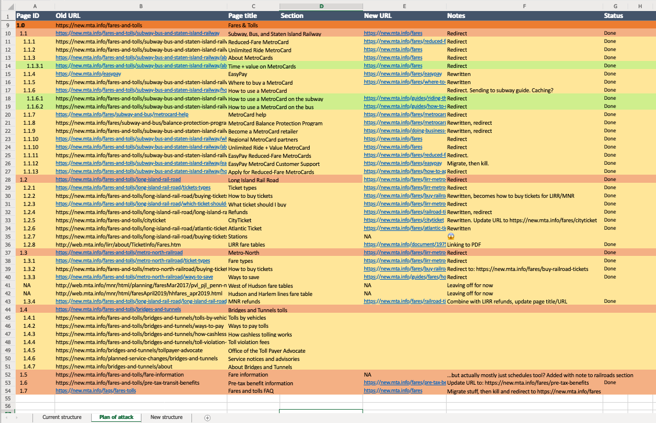Click the Fares & Tolls title cell

pyautogui.click(x=253, y=25)
